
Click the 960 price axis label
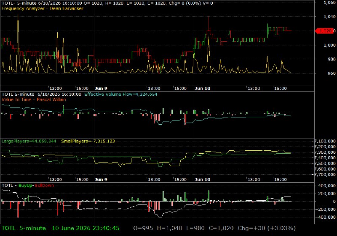[332, 73]
